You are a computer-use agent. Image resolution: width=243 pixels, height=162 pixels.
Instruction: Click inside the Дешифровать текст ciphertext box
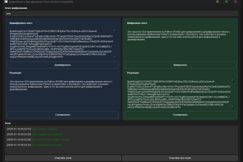(63, 44)
